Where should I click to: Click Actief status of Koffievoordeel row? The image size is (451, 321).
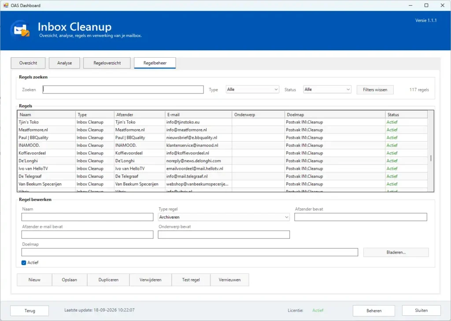392,153
